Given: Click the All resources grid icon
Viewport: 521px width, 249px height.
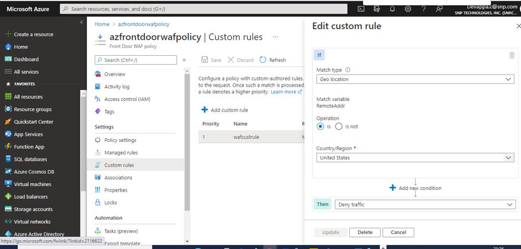Looking at the screenshot, I should [x=8, y=97].
